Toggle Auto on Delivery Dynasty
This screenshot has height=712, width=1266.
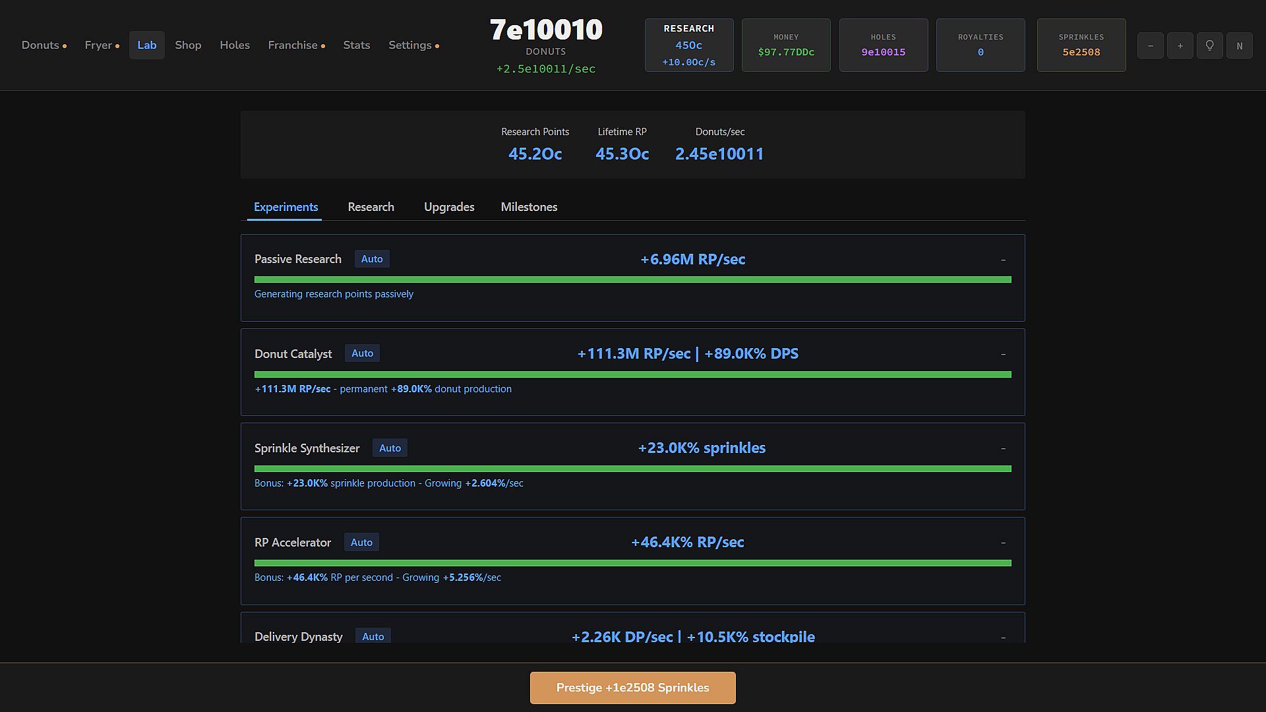tap(373, 637)
